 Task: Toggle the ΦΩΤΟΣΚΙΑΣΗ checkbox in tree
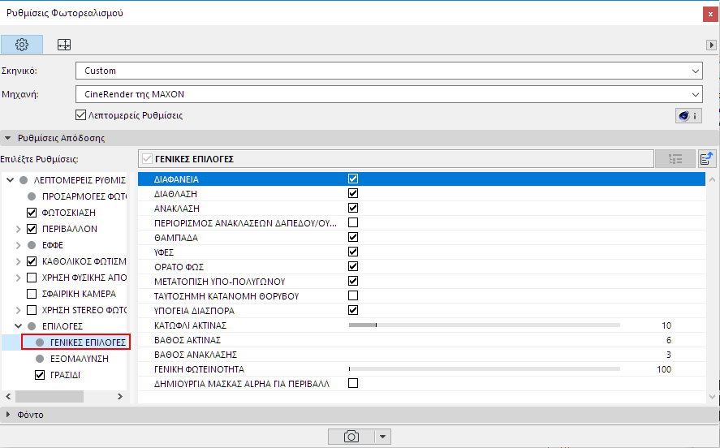coord(32,213)
